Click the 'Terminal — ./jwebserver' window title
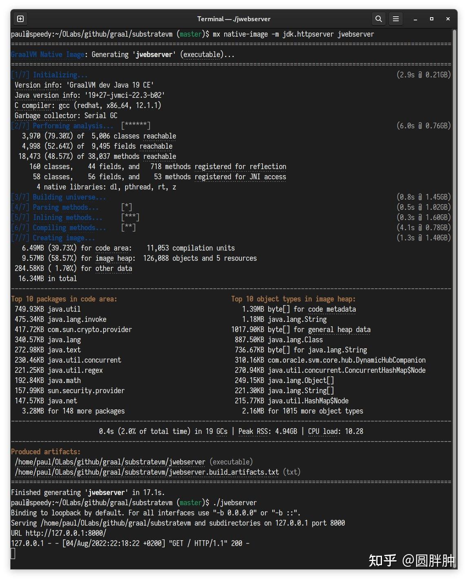 pos(234,19)
